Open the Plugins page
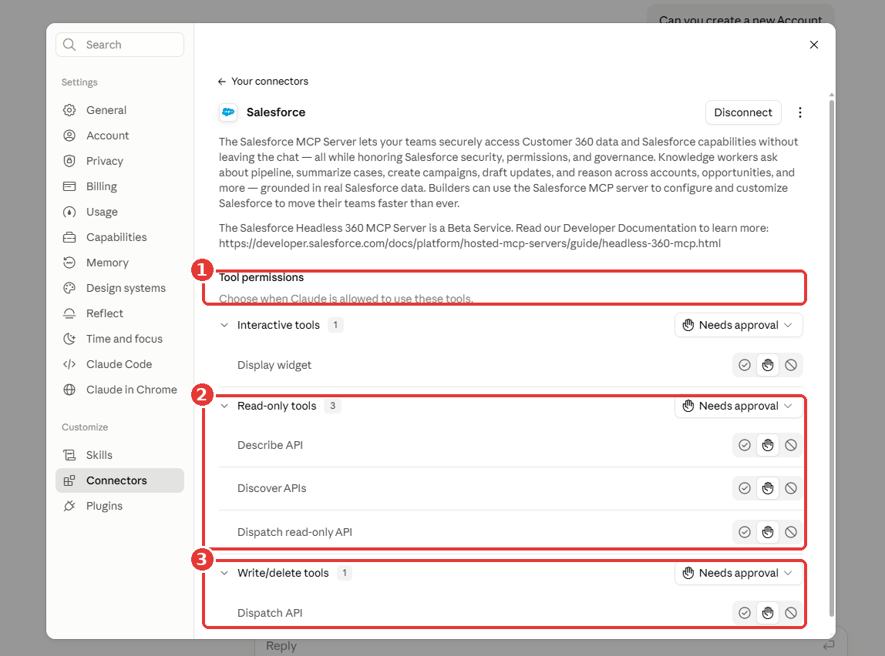 click(x=119, y=506)
